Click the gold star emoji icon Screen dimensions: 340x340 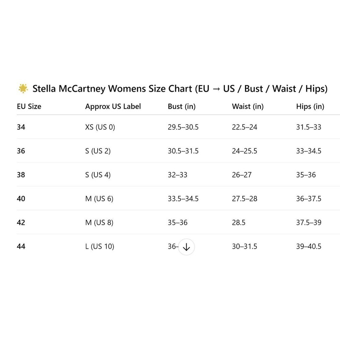23,88
